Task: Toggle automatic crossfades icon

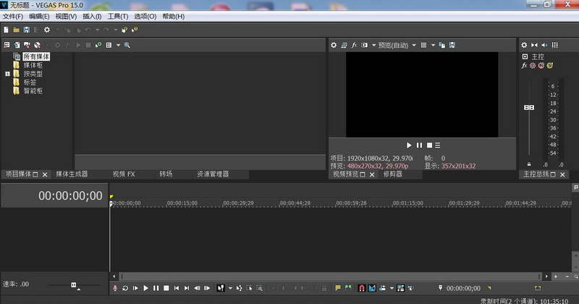Action: click(372, 288)
